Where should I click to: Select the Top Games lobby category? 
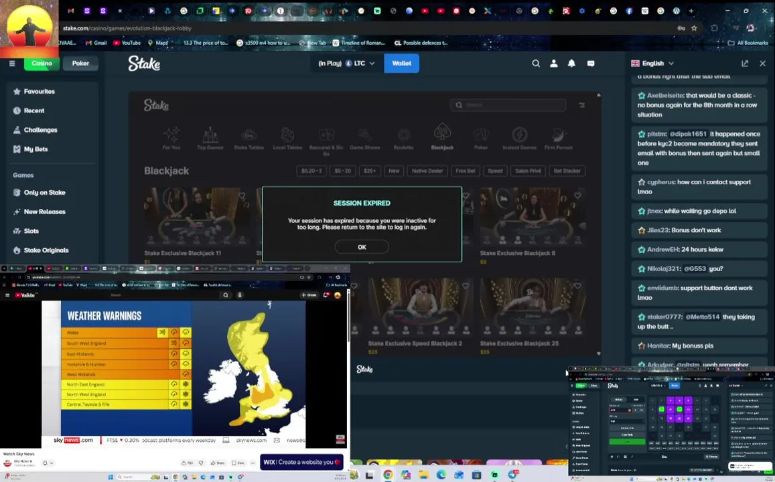(x=210, y=138)
